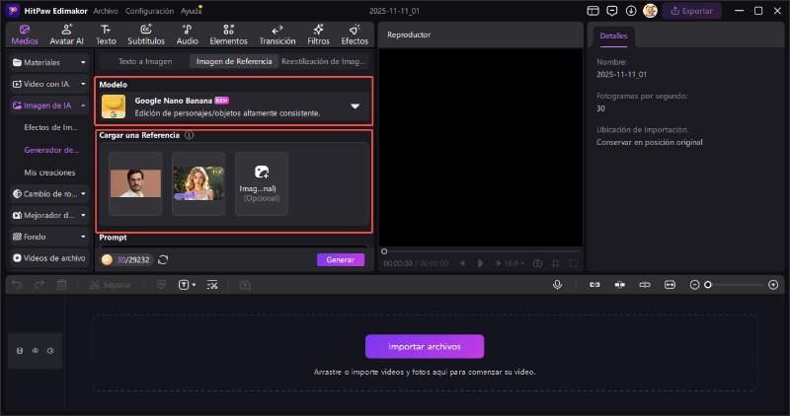Open the Subtítulos tool
This screenshot has width=790, height=416.
146,35
